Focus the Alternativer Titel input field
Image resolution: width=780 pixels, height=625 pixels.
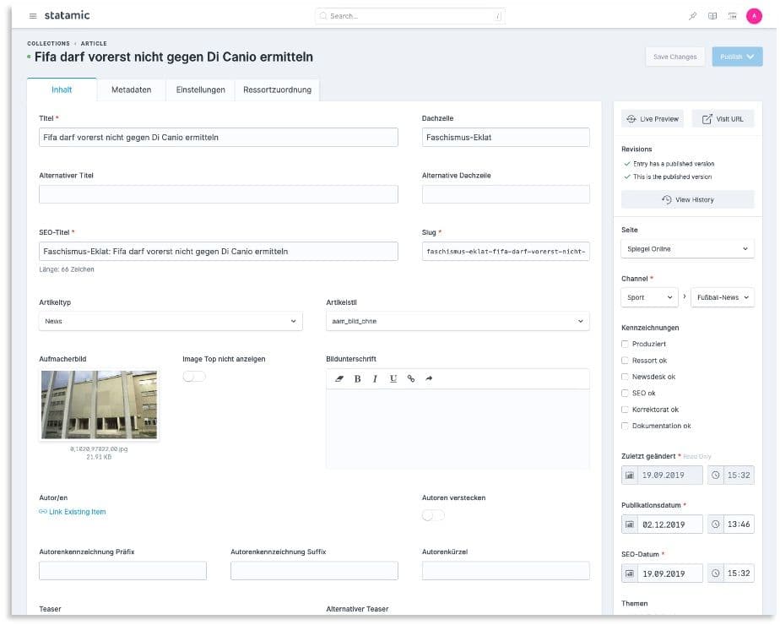click(219, 194)
